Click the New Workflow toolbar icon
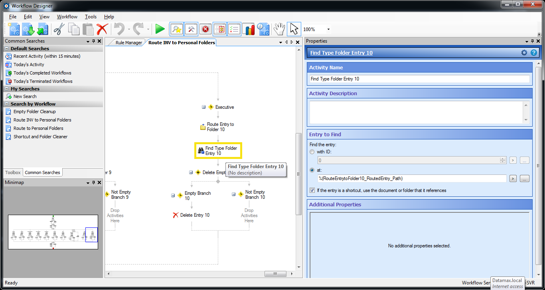545x290 pixels. coord(14,29)
